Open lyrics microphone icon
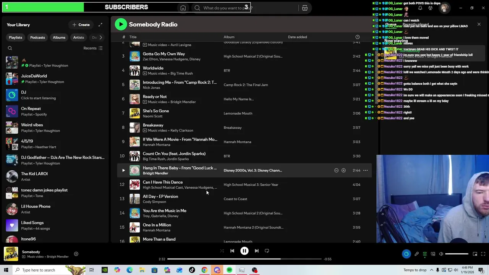 (x=416, y=254)
